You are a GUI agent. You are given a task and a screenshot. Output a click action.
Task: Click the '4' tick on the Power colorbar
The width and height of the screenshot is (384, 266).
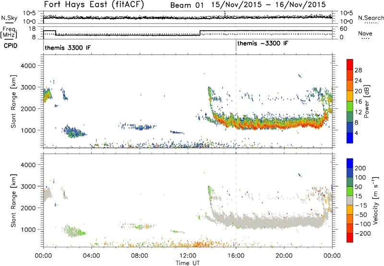click(x=356, y=133)
